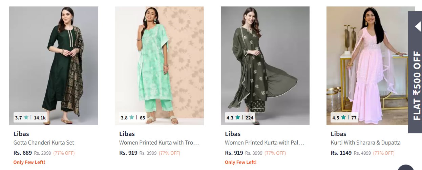Image resolution: width=422 pixels, height=170 pixels.
Task: Click the star icon on the 3.7 rating badge
Action: click(26, 118)
